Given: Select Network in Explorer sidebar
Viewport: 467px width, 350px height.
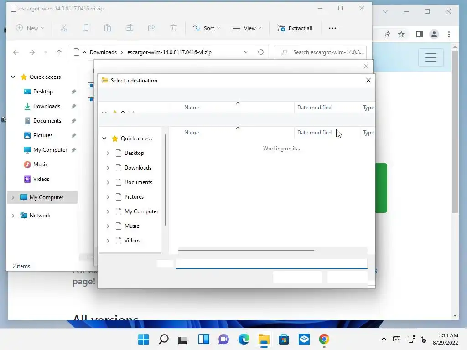Looking at the screenshot, I should click(40, 216).
